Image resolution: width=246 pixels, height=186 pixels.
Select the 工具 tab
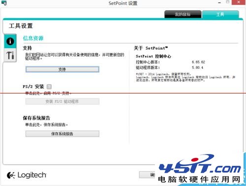[x=220, y=14]
